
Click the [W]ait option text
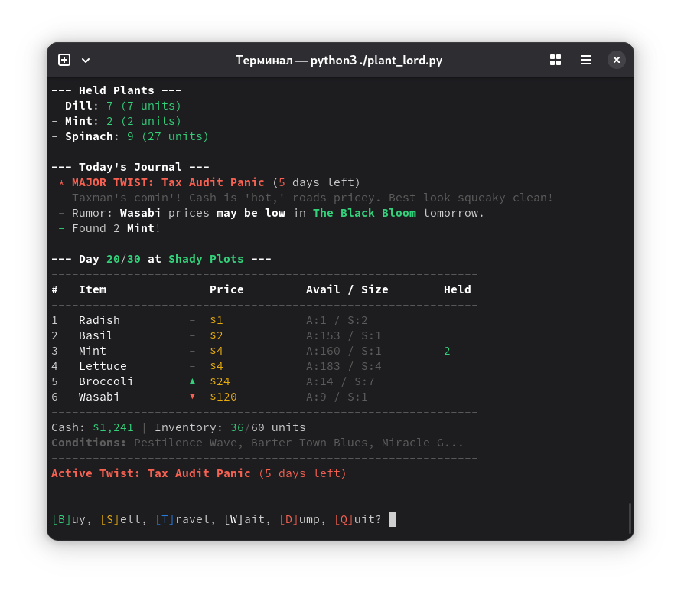244,519
